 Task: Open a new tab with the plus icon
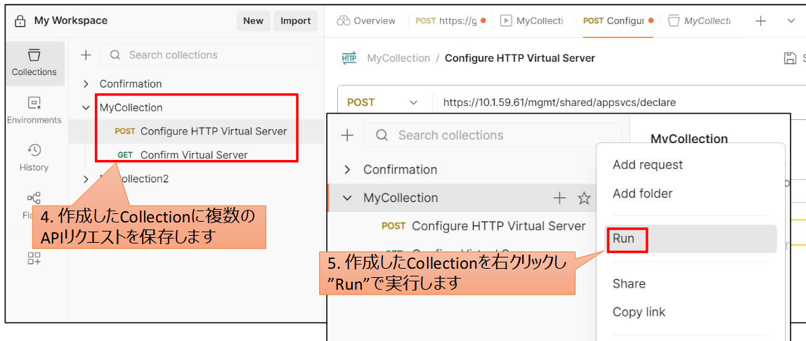(x=760, y=21)
